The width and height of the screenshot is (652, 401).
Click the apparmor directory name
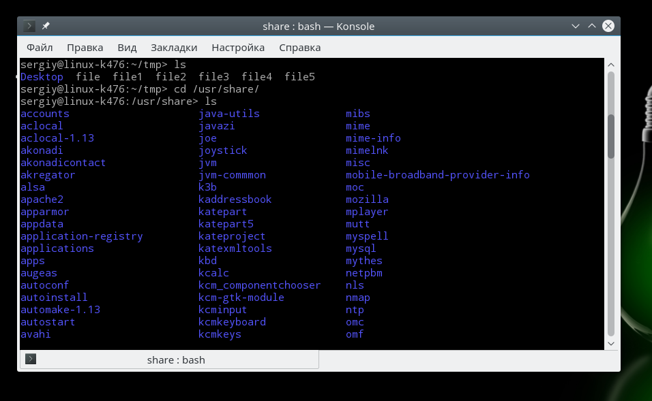[x=45, y=212]
